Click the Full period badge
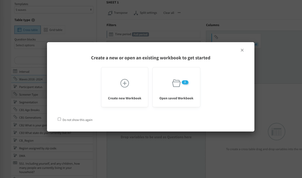The height and width of the screenshot is (178, 302). click(x=140, y=34)
